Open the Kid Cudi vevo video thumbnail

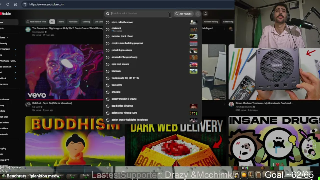64,72
